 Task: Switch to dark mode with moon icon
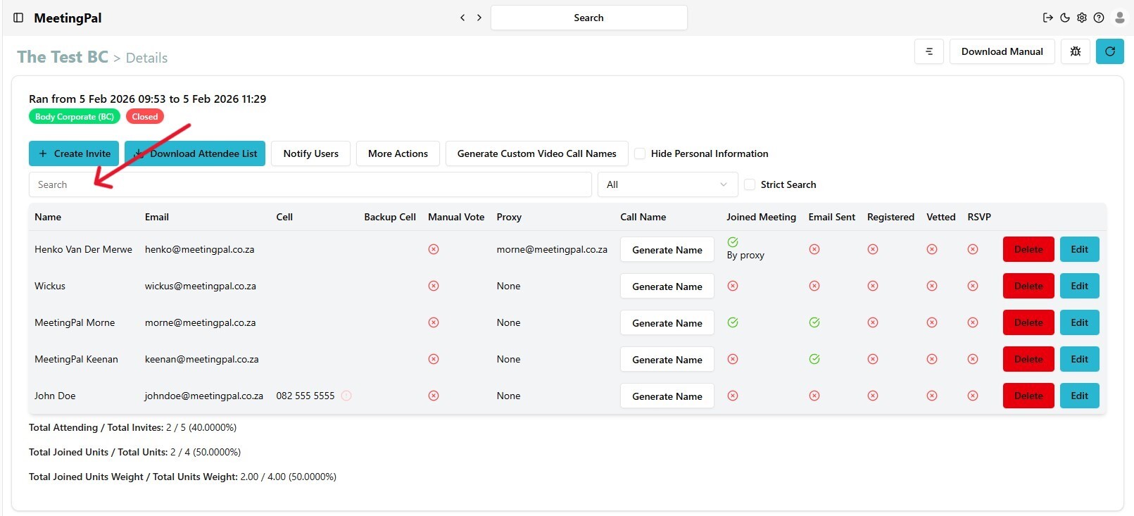click(x=1065, y=18)
